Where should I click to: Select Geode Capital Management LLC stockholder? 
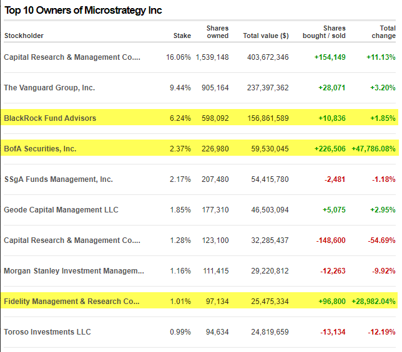click(x=61, y=210)
